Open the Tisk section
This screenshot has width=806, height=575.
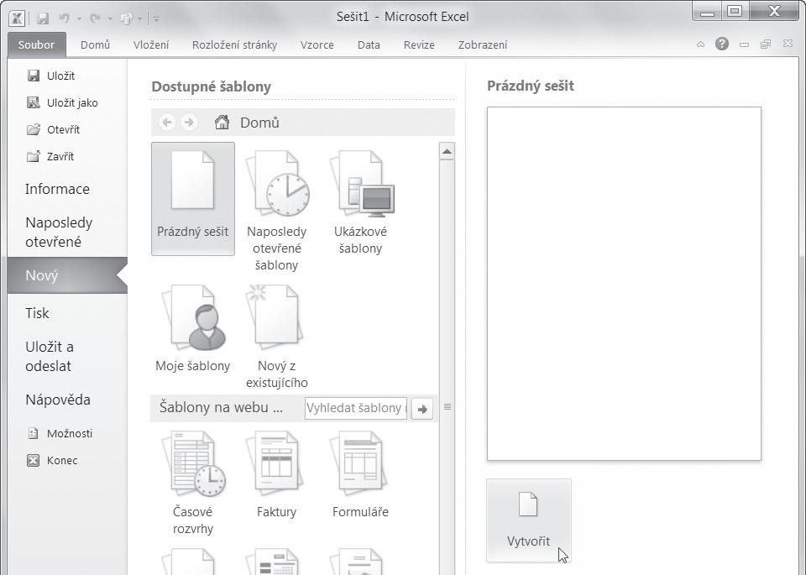(37, 313)
